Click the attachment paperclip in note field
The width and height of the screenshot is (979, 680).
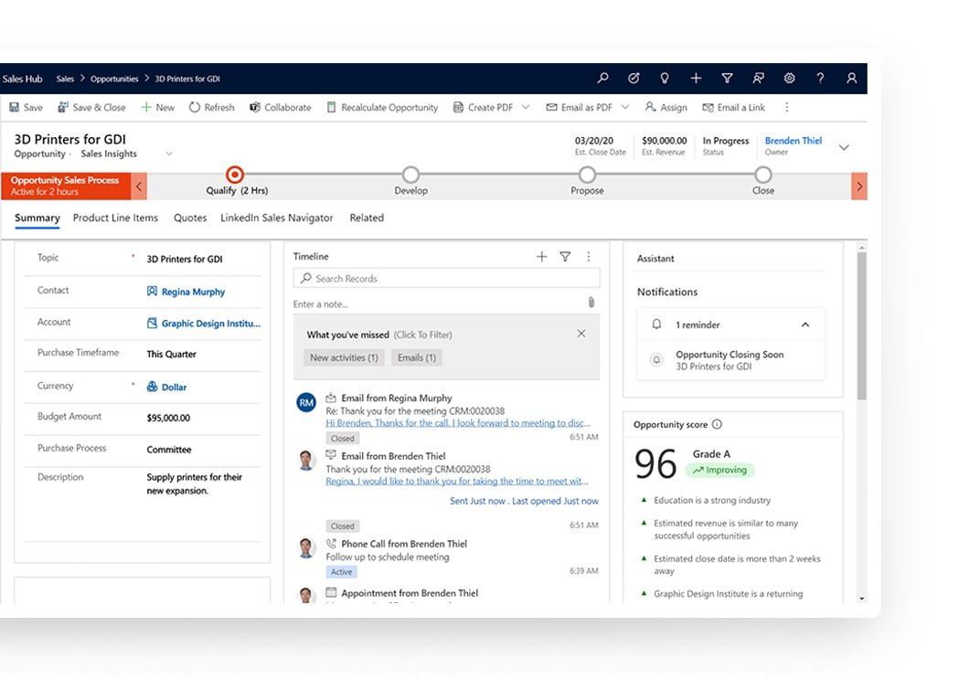(x=591, y=303)
